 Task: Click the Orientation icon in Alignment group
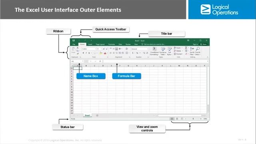[120, 49]
